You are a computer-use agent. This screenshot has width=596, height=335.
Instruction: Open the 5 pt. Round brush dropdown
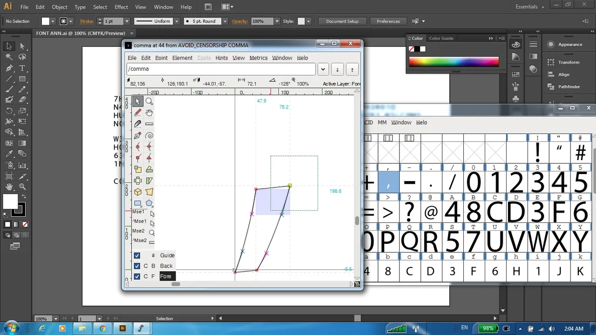point(225,21)
